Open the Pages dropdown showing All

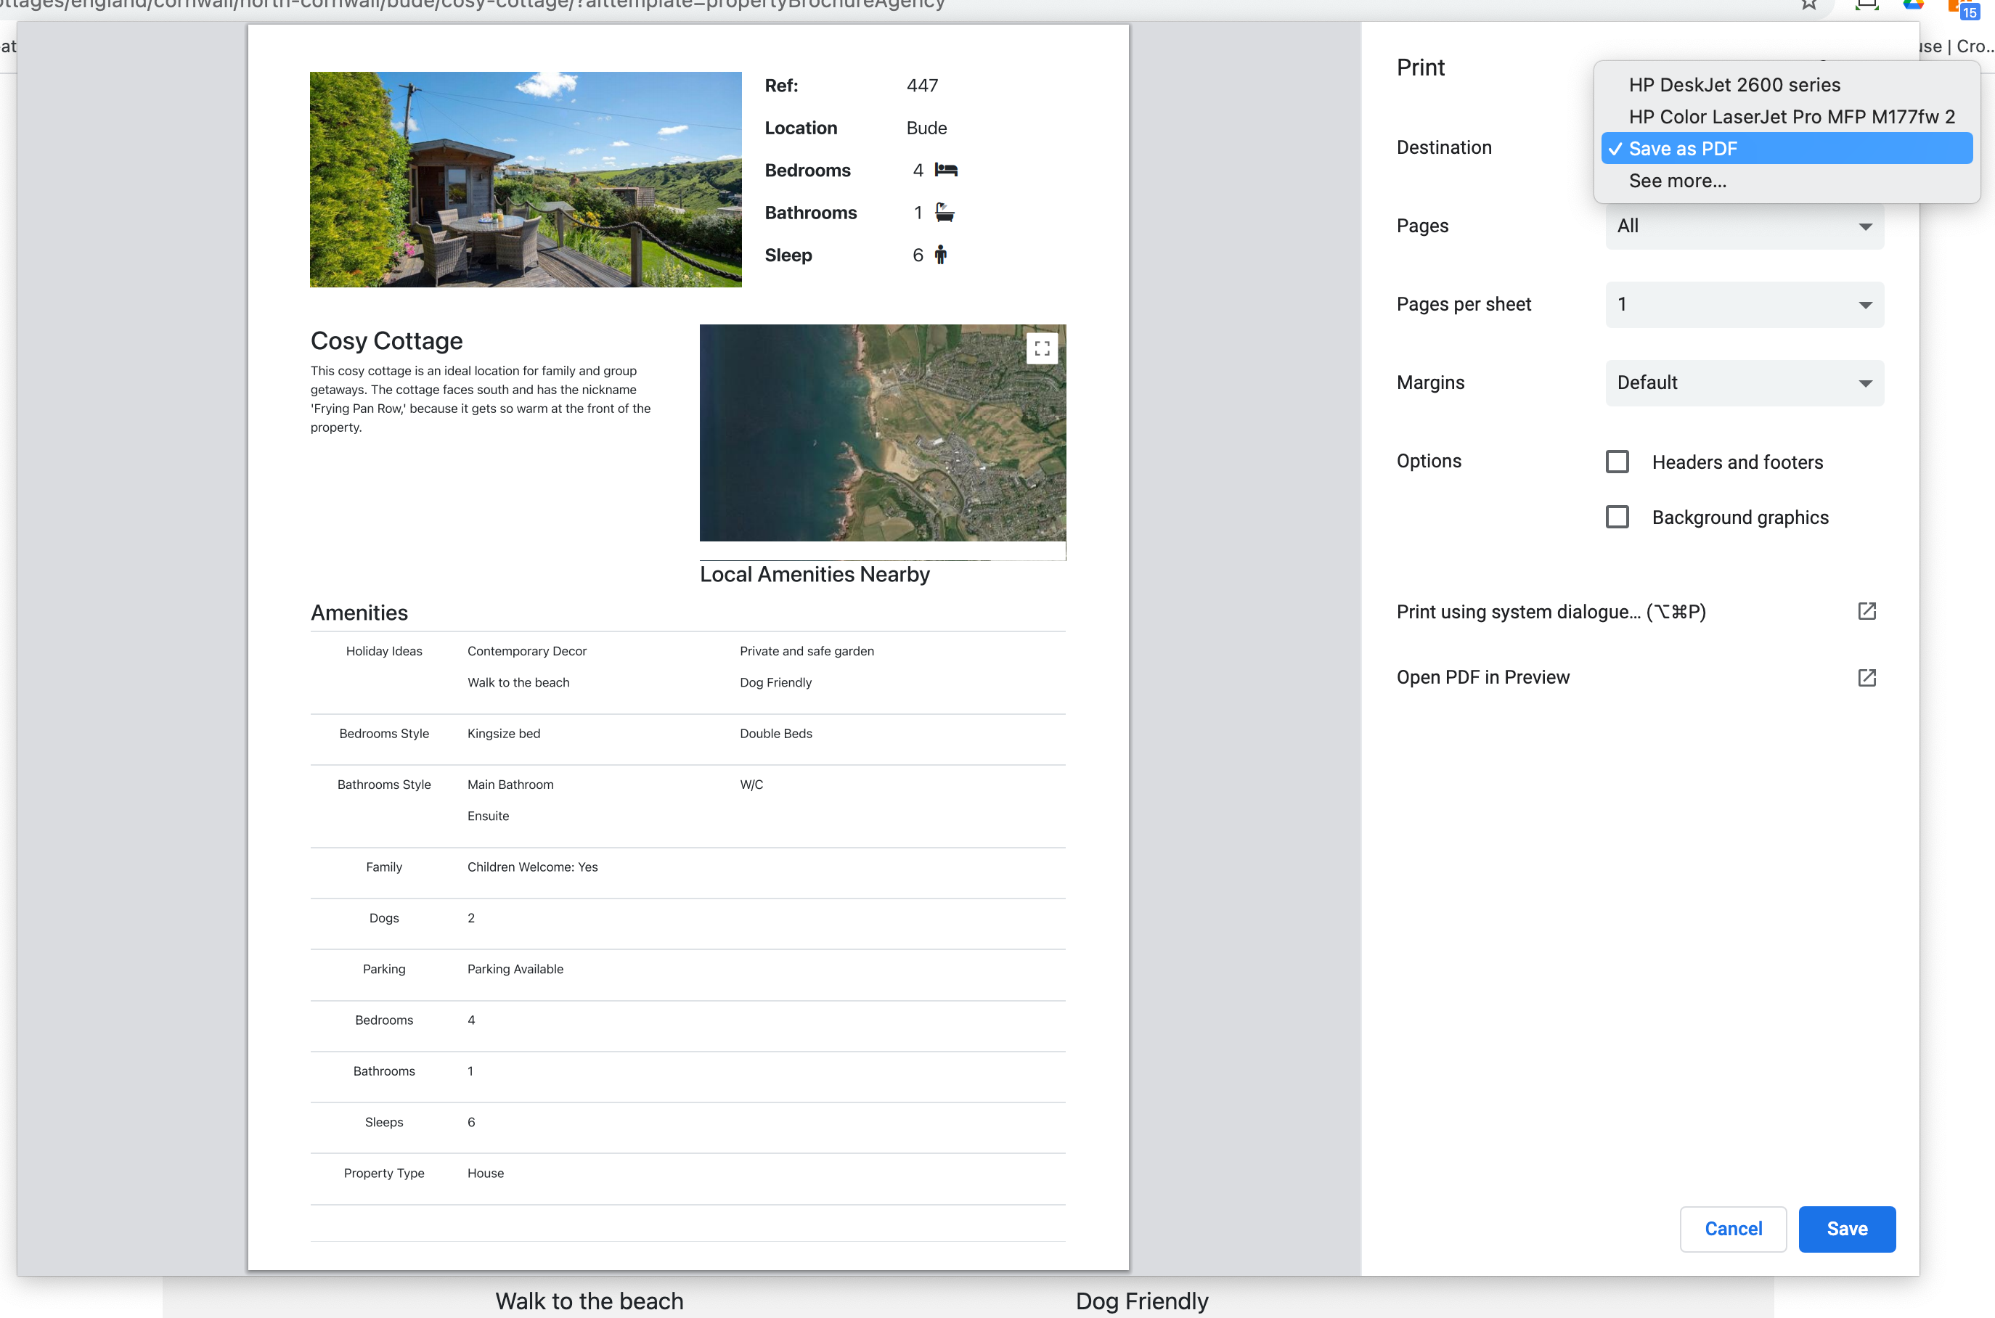(x=1744, y=226)
